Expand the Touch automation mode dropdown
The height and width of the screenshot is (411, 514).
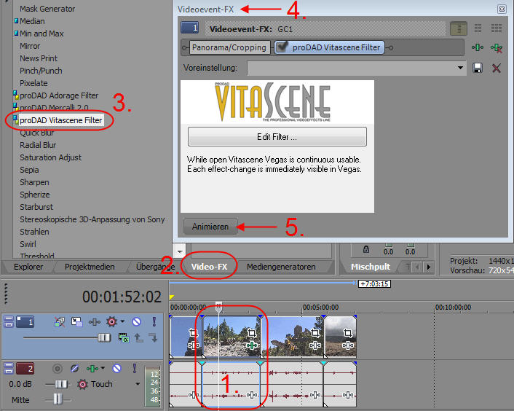[x=137, y=384]
